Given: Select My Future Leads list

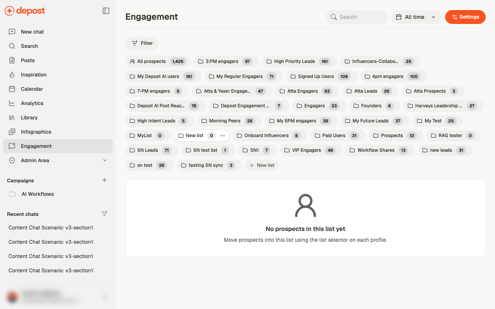Looking at the screenshot, I should 375,121.
